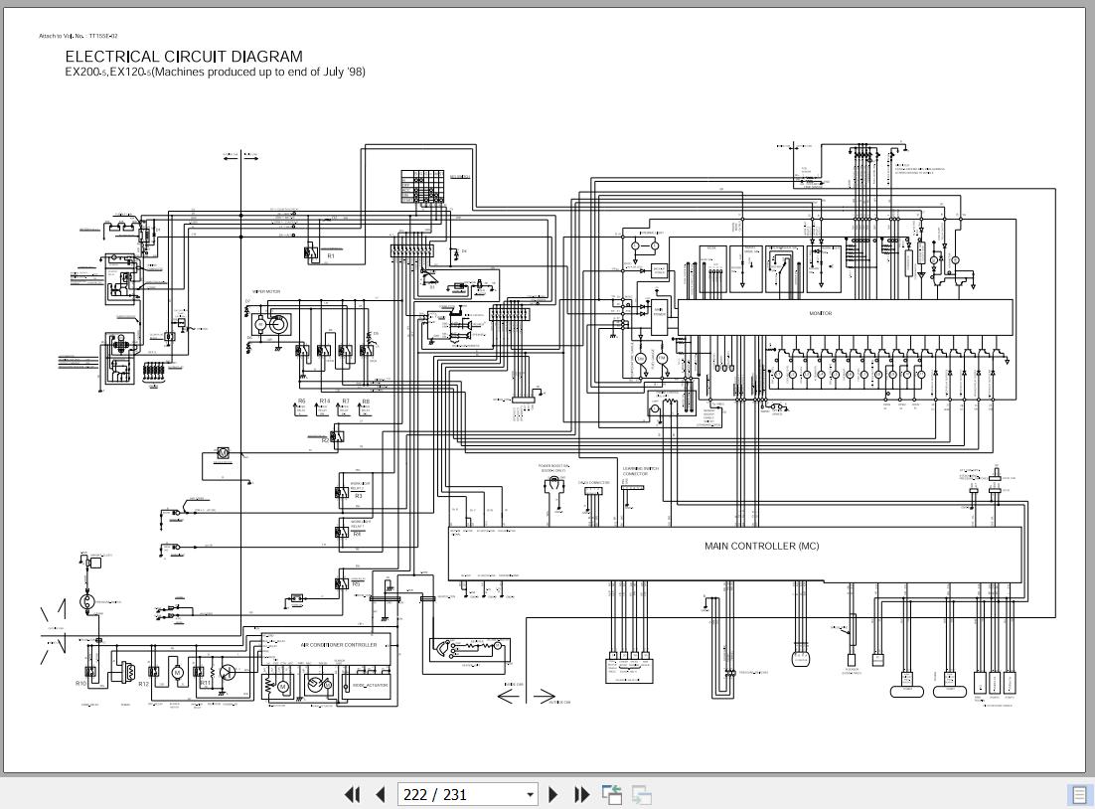Click the previous view button
This screenshot has width=1095, height=809.
click(612, 794)
